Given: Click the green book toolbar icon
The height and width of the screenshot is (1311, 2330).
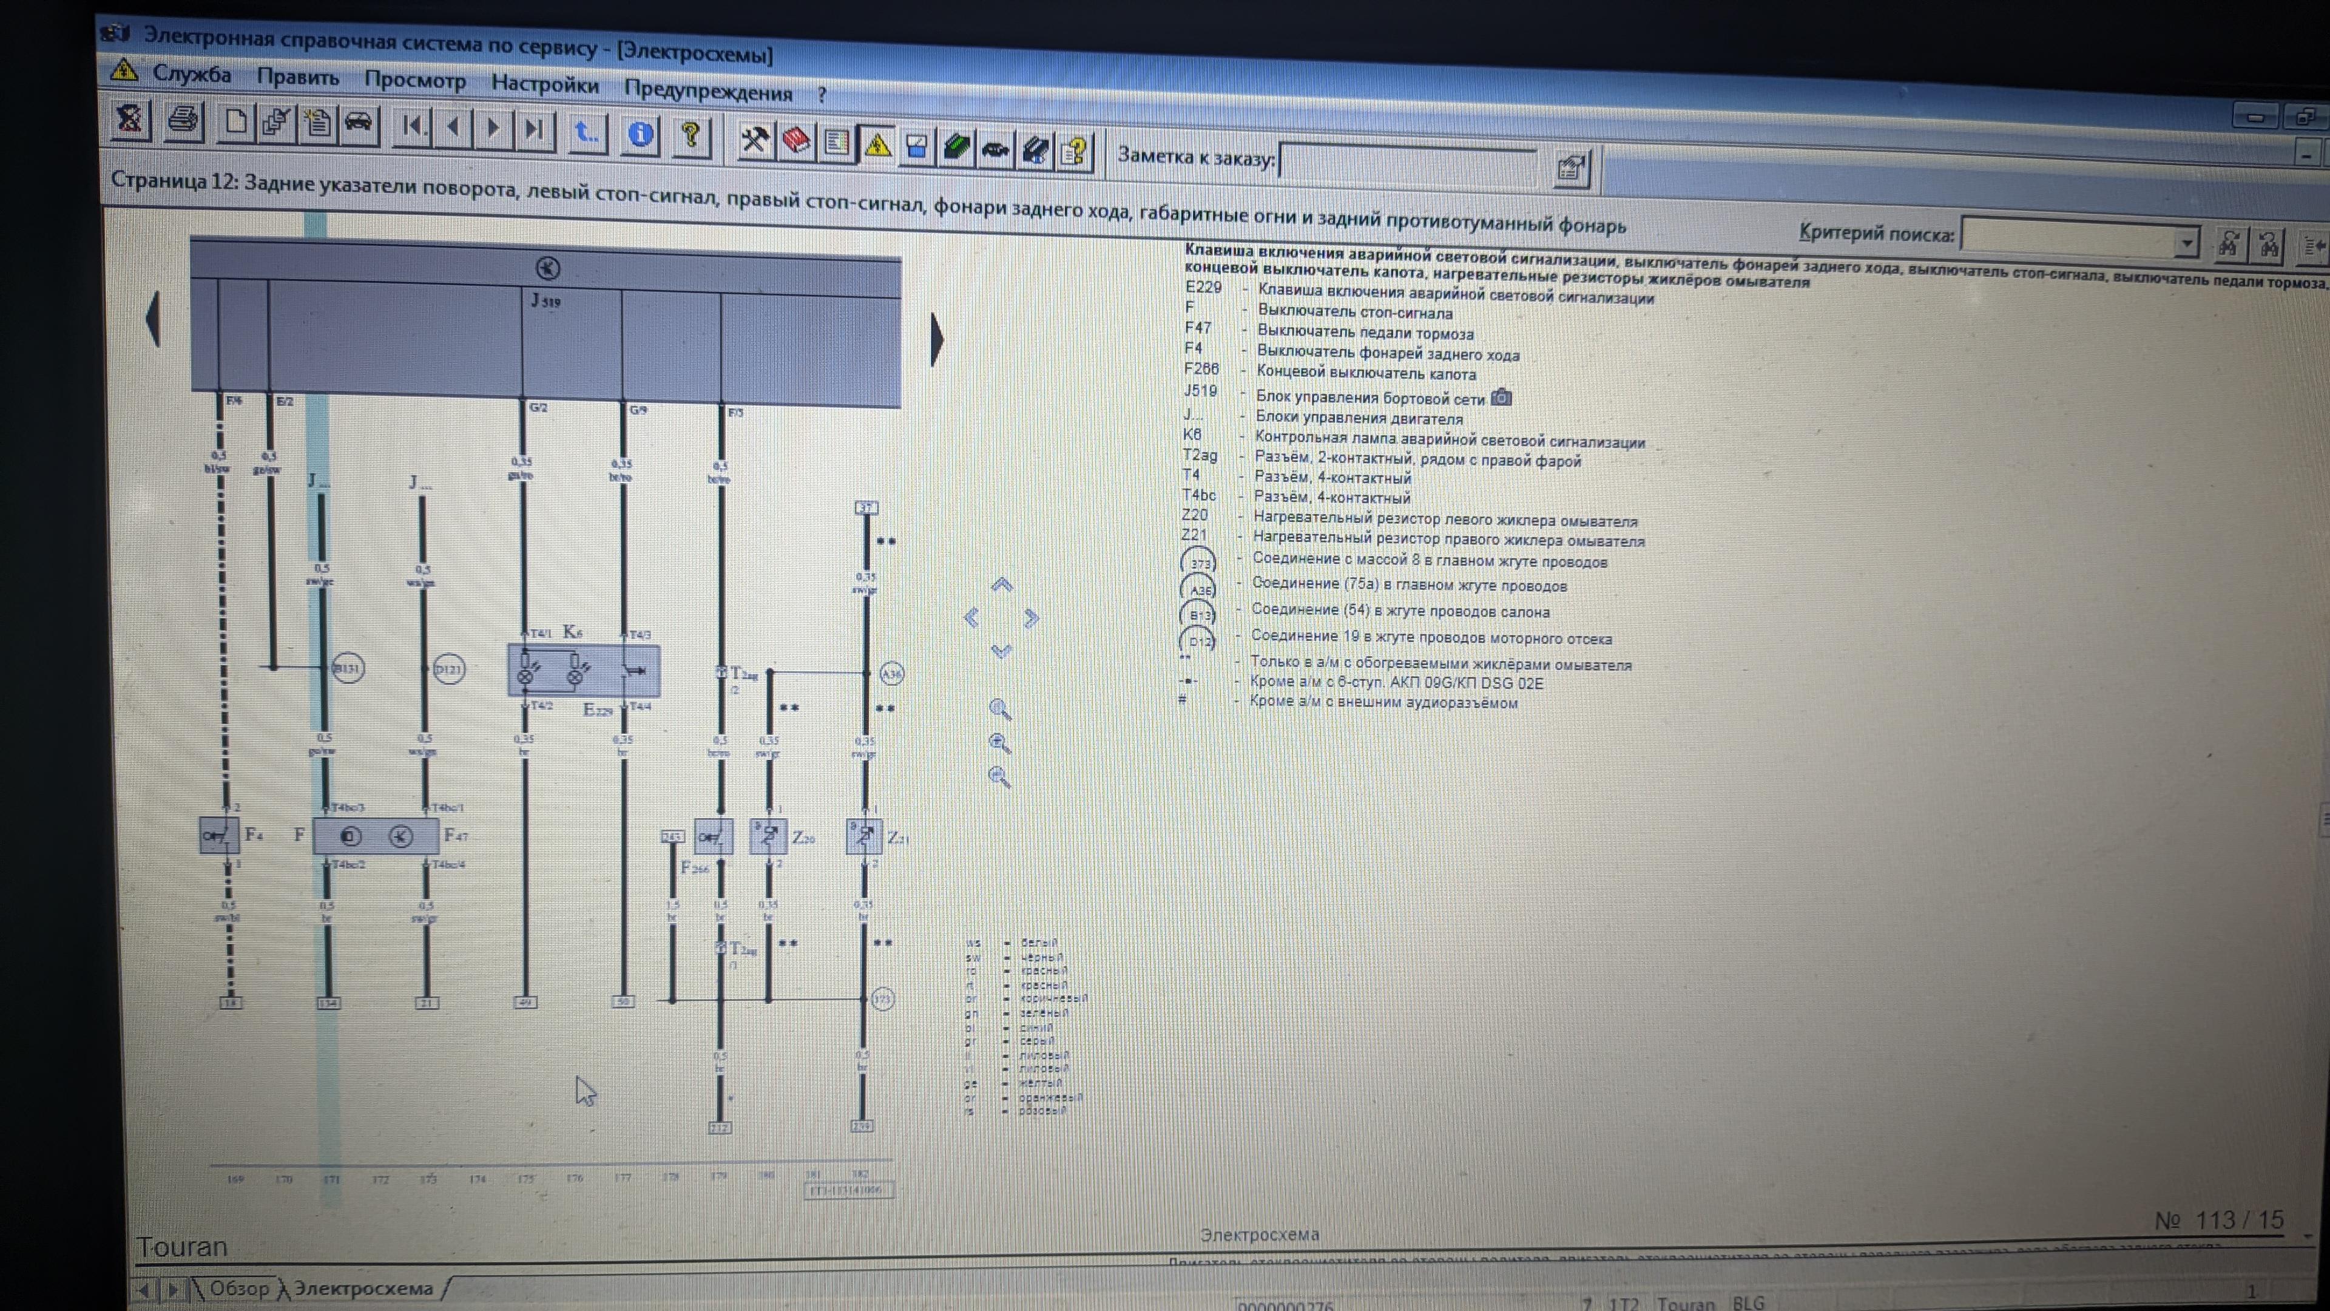Looking at the screenshot, I should coord(956,147).
